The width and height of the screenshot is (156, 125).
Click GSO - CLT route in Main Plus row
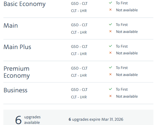79,47
